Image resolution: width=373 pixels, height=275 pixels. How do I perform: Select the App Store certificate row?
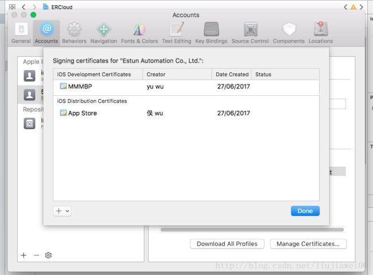point(187,113)
